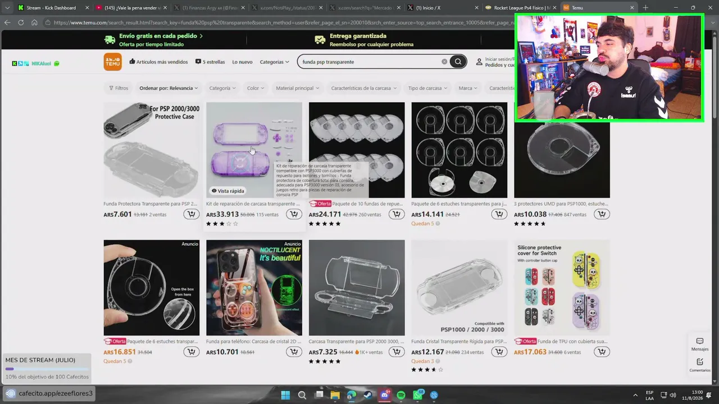Open the Entrega garantizada banner link
Image resolution: width=719 pixels, height=404 pixels.
click(x=364, y=39)
